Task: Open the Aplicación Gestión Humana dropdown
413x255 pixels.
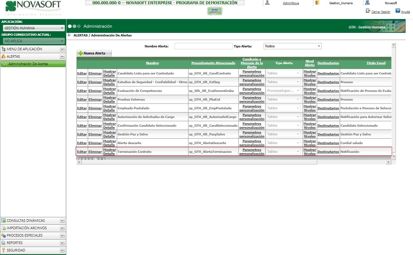Action: 34,28
